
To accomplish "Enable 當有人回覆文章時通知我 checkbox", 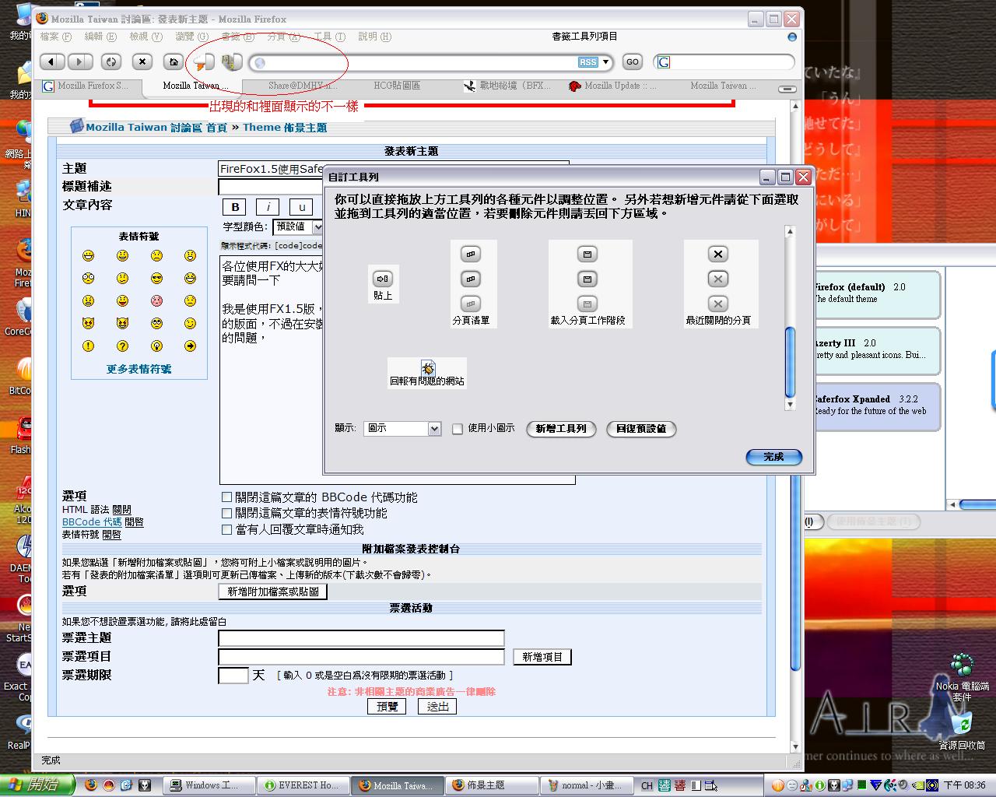I will pos(226,529).
